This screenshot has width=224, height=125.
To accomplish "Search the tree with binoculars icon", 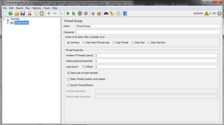I will [106, 13].
